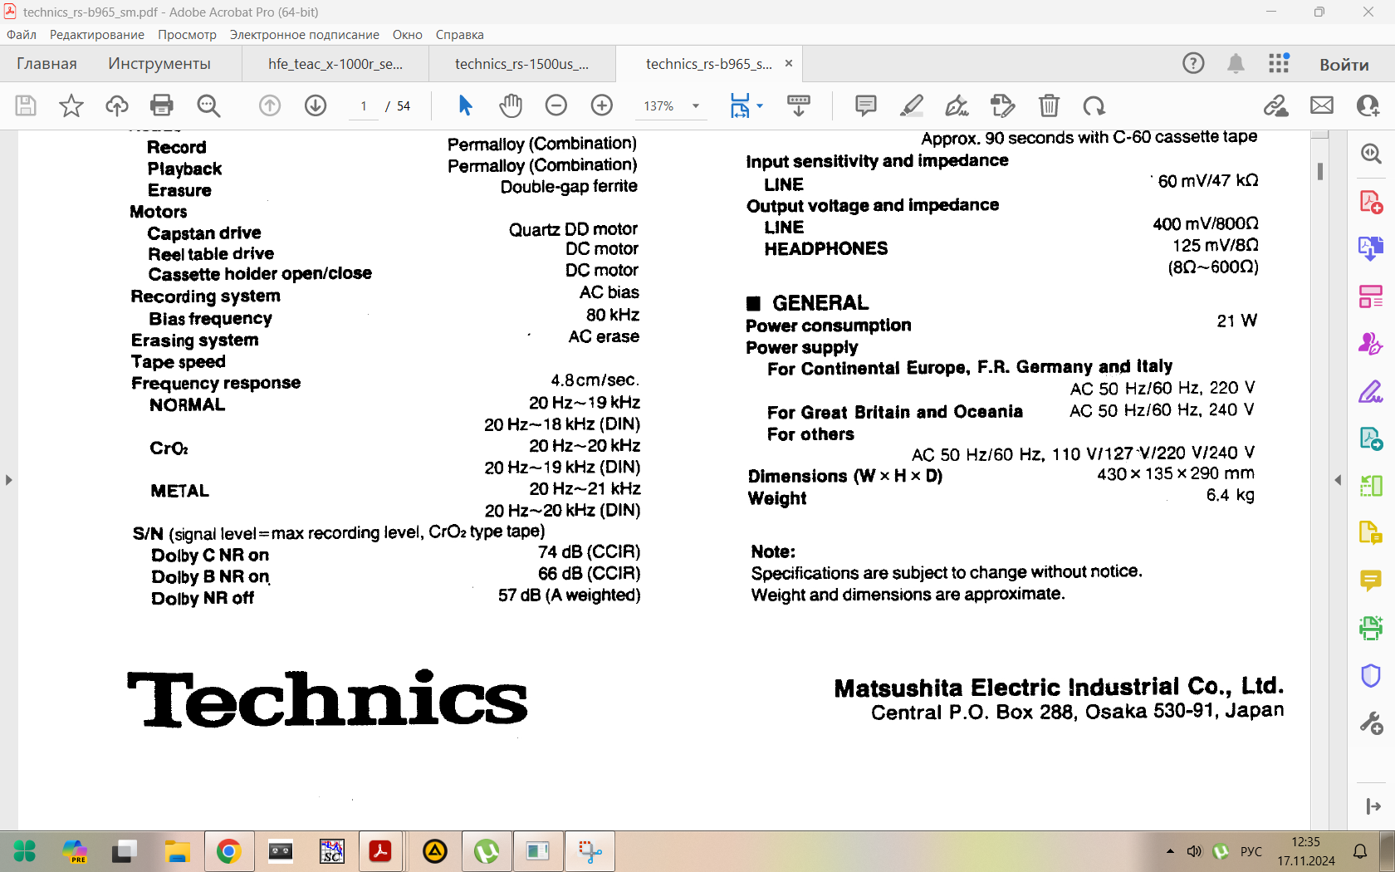Image resolution: width=1395 pixels, height=872 pixels.
Task: Rotate the page view
Action: 1094,105
